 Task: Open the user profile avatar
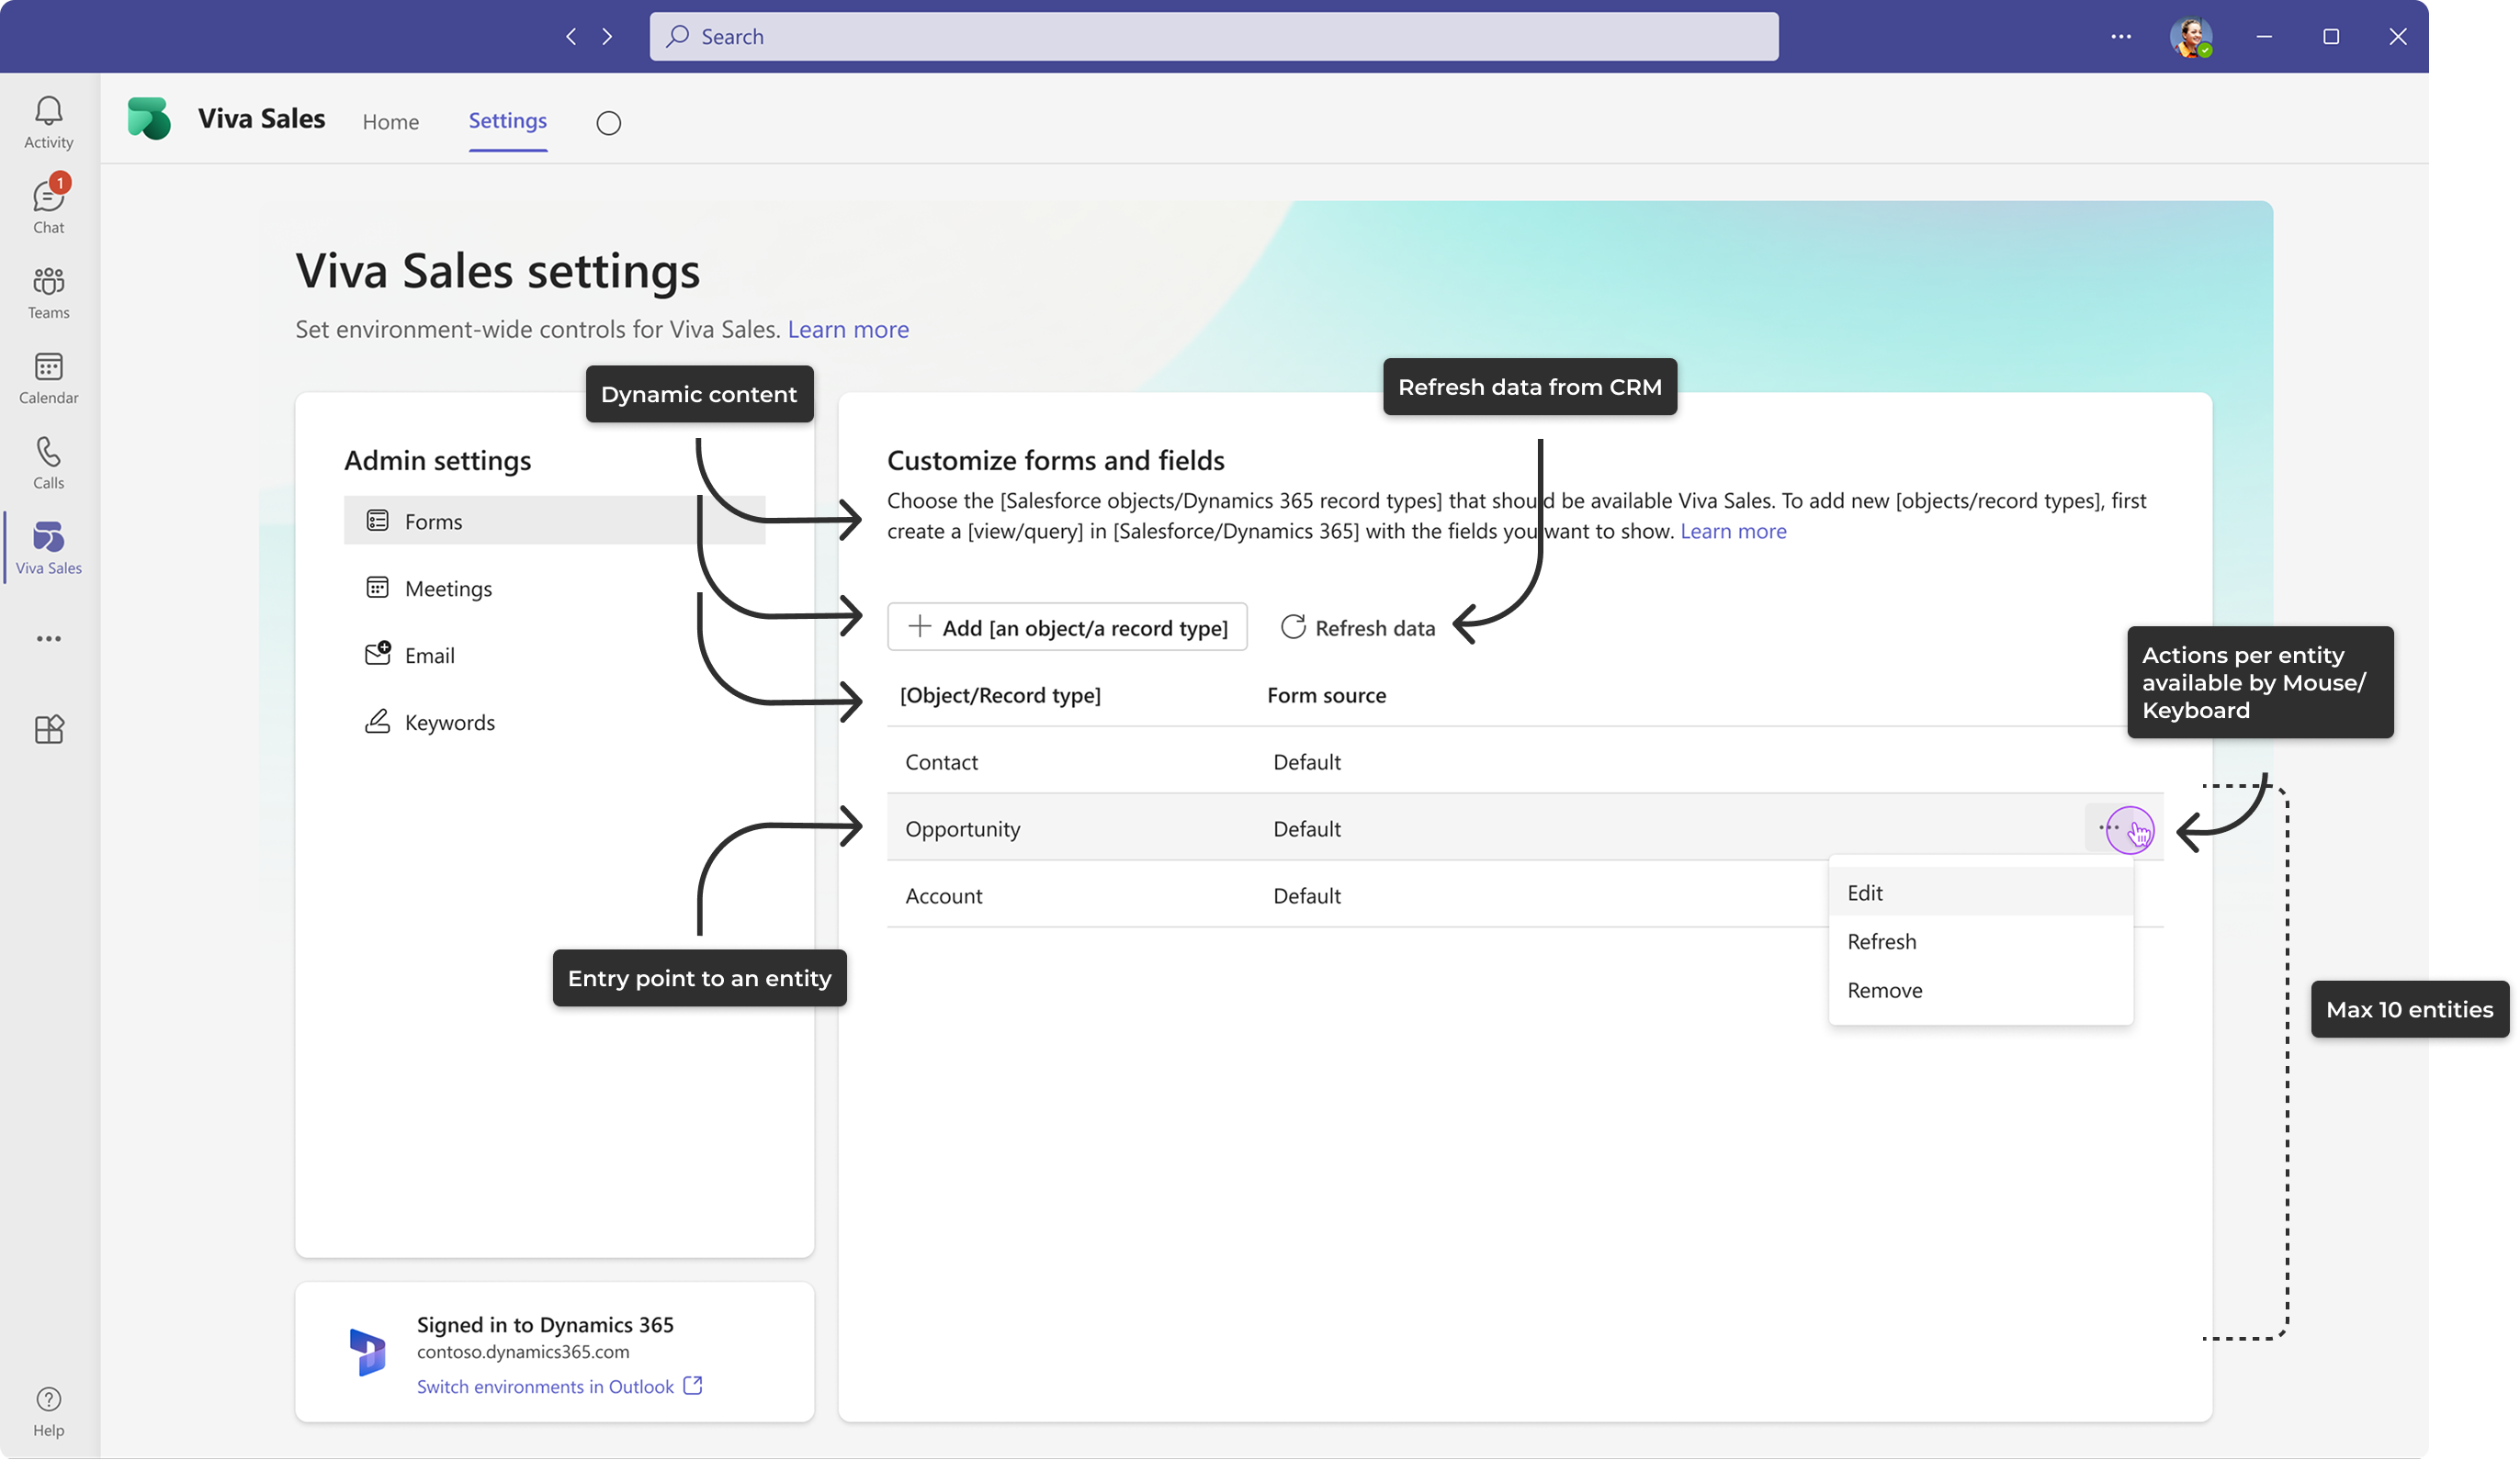click(x=2190, y=37)
